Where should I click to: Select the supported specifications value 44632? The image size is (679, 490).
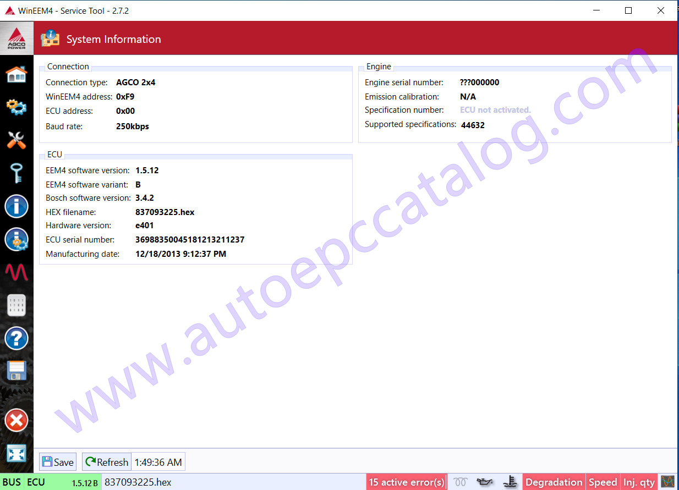click(x=473, y=125)
